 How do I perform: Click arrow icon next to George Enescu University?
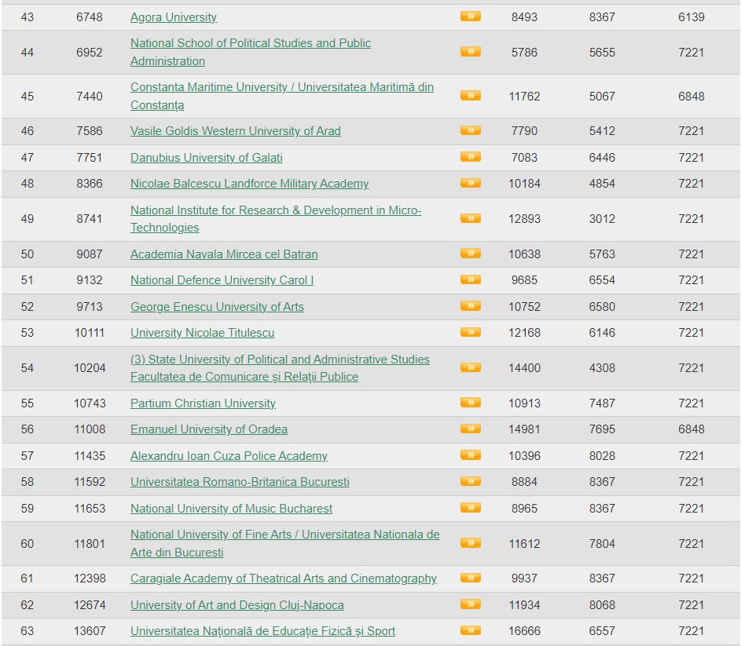tap(470, 305)
